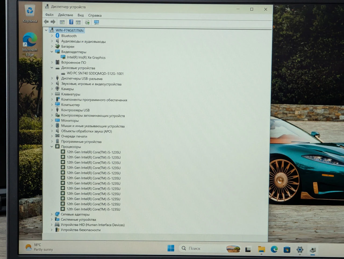Collapse the Видеоадаптеры category
The image size is (344, 259).
pos(52,52)
